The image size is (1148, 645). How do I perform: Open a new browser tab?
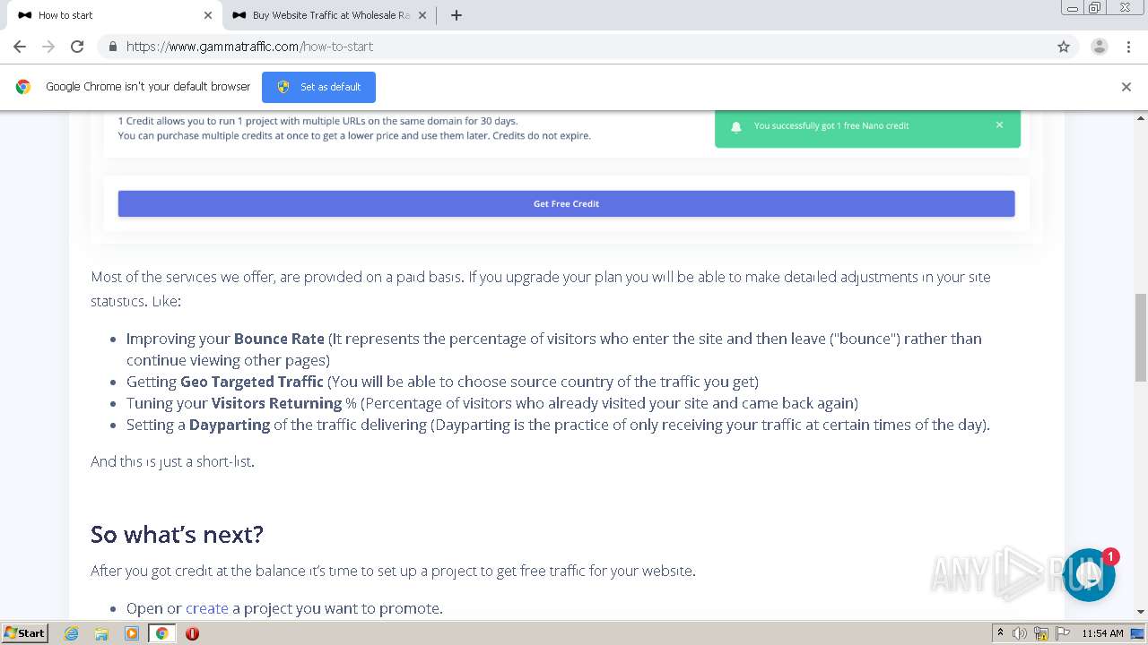click(456, 15)
